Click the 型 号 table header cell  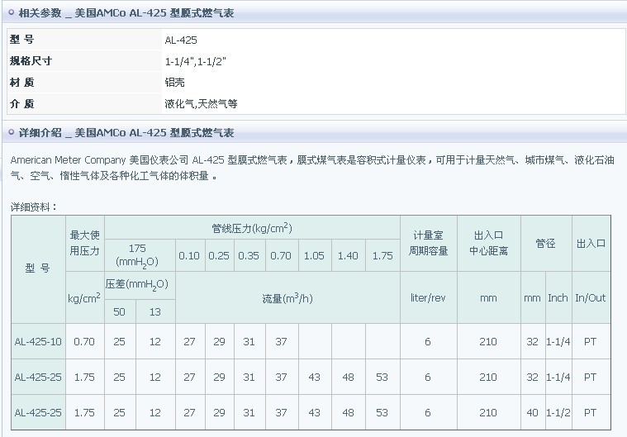click(x=38, y=269)
